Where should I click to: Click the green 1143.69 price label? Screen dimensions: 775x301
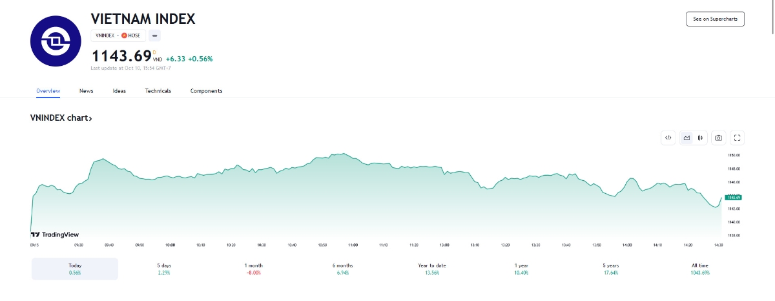pyautogui.click(x=733, y=197)
